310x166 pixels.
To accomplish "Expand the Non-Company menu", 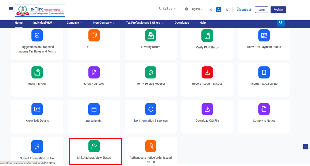I will coord(104,23).
